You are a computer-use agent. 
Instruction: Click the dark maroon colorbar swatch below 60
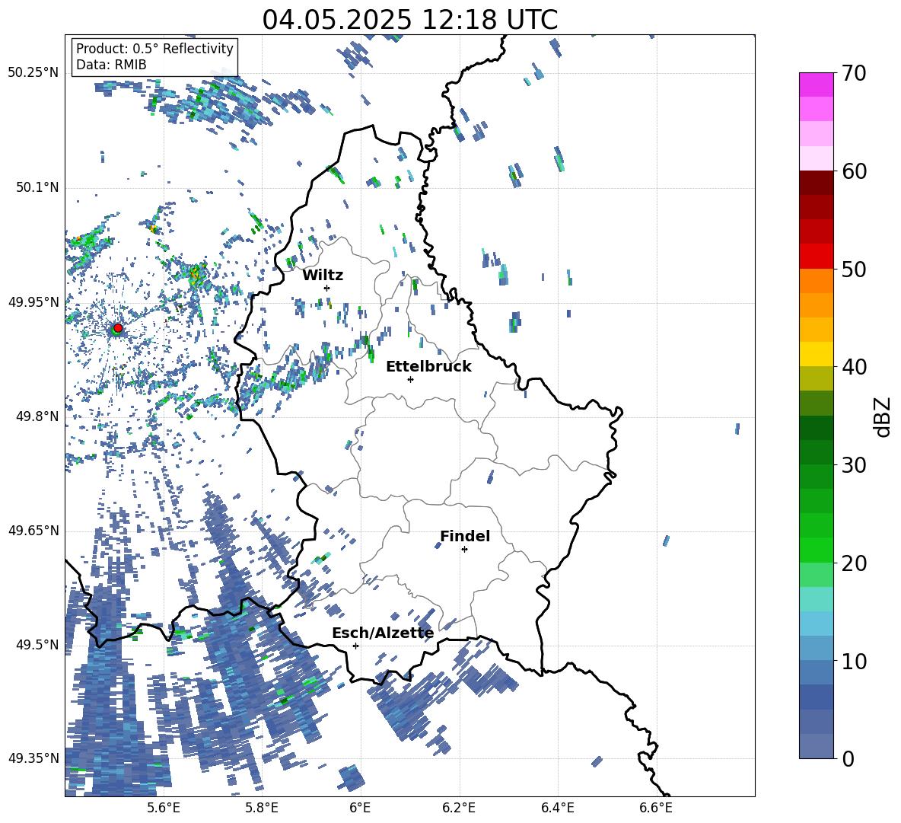[x=816, y=183]
